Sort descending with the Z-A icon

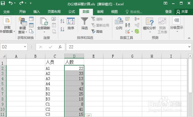62,29
